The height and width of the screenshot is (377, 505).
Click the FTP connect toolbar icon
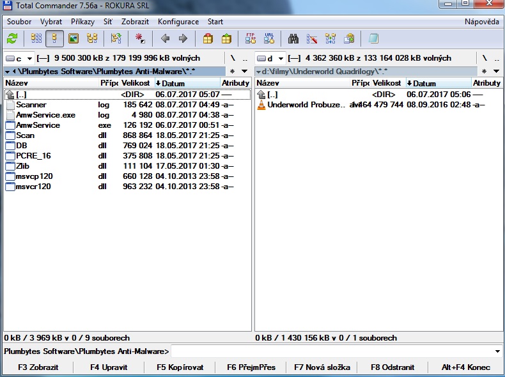tap(251, 38)
